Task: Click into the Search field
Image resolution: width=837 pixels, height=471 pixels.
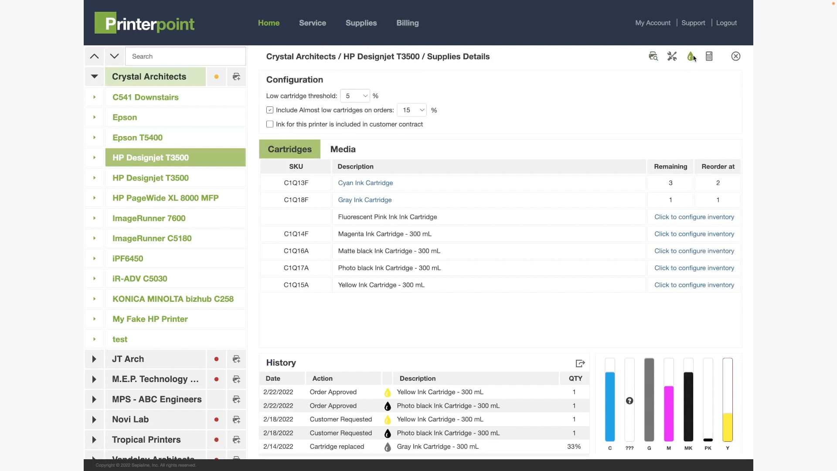Action: (185, 56)
